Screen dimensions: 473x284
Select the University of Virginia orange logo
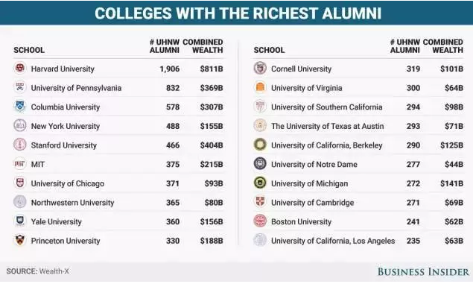(x=260, y=87)
